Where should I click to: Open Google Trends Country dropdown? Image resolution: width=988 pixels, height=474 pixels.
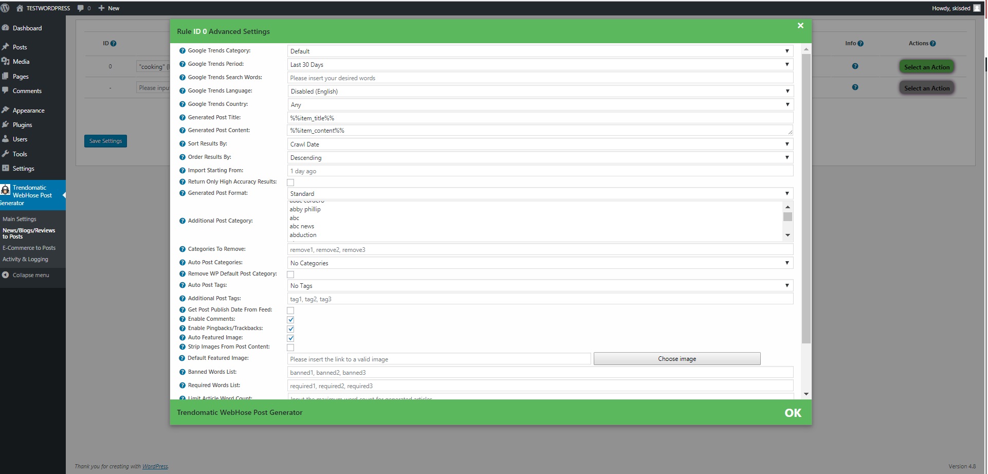pos(540,105)
